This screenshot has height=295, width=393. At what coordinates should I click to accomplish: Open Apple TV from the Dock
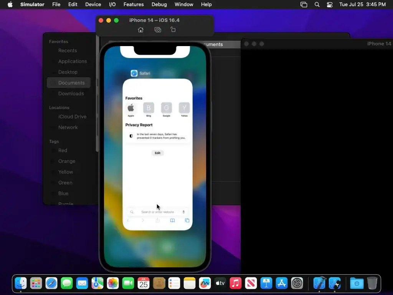[x=220, y=283]
